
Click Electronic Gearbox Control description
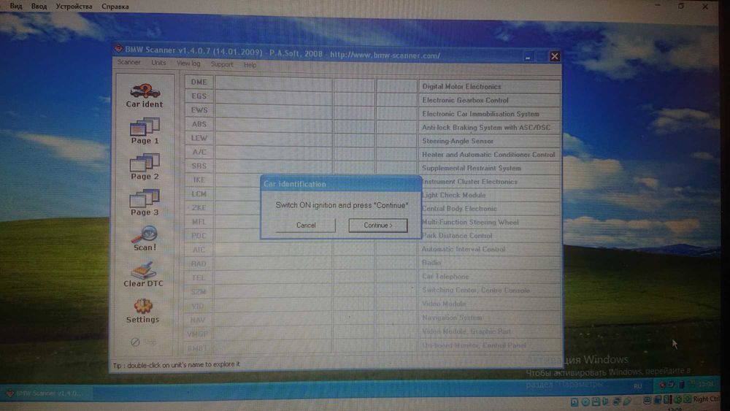coord(465,100)
